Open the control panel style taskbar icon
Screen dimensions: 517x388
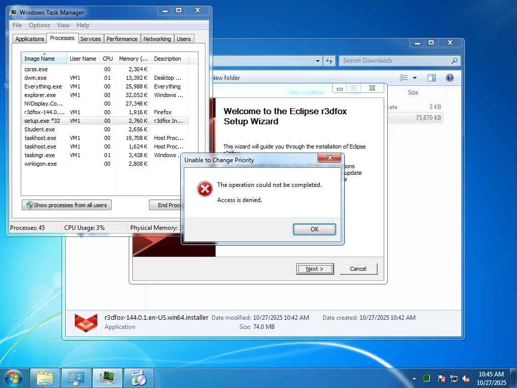click(76, 378)
